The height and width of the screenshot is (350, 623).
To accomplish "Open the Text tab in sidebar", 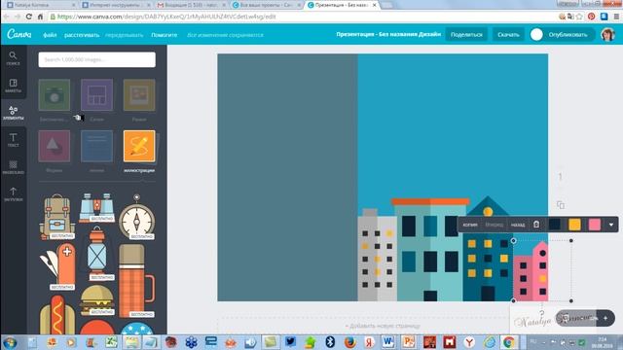I will point(13,140).
